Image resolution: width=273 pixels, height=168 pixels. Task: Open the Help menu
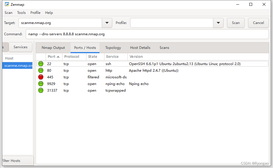click(x=49, y=13)
